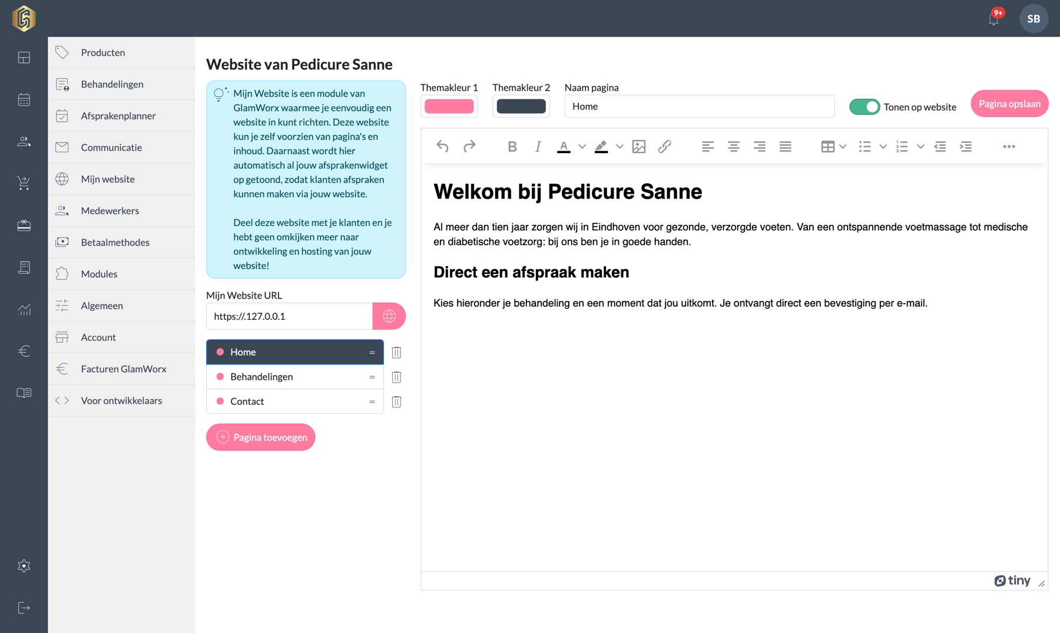Insert a hyperlink in editor
The height and width of the screenshot is (633, 1060).
tap(664, 147)
